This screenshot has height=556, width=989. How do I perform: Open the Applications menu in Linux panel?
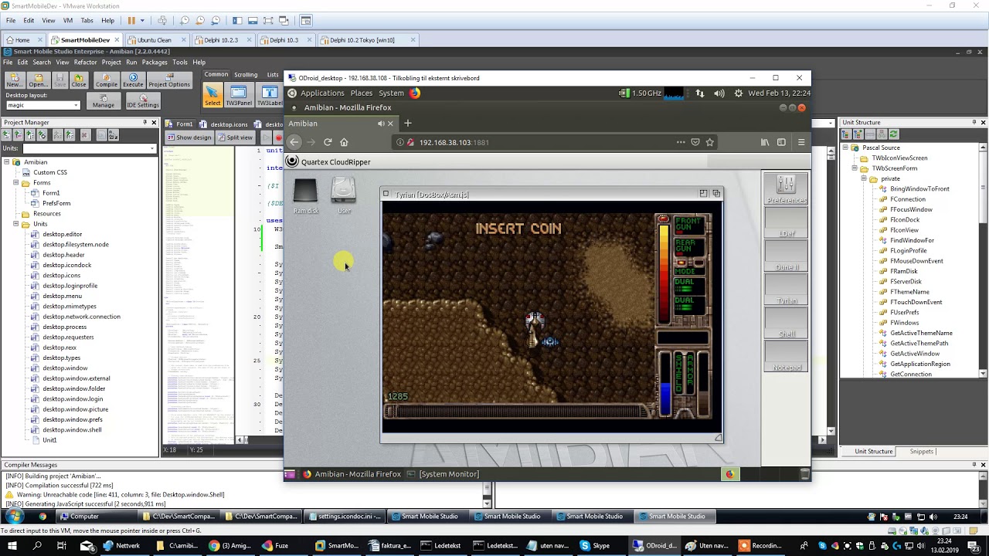[322, 93]
